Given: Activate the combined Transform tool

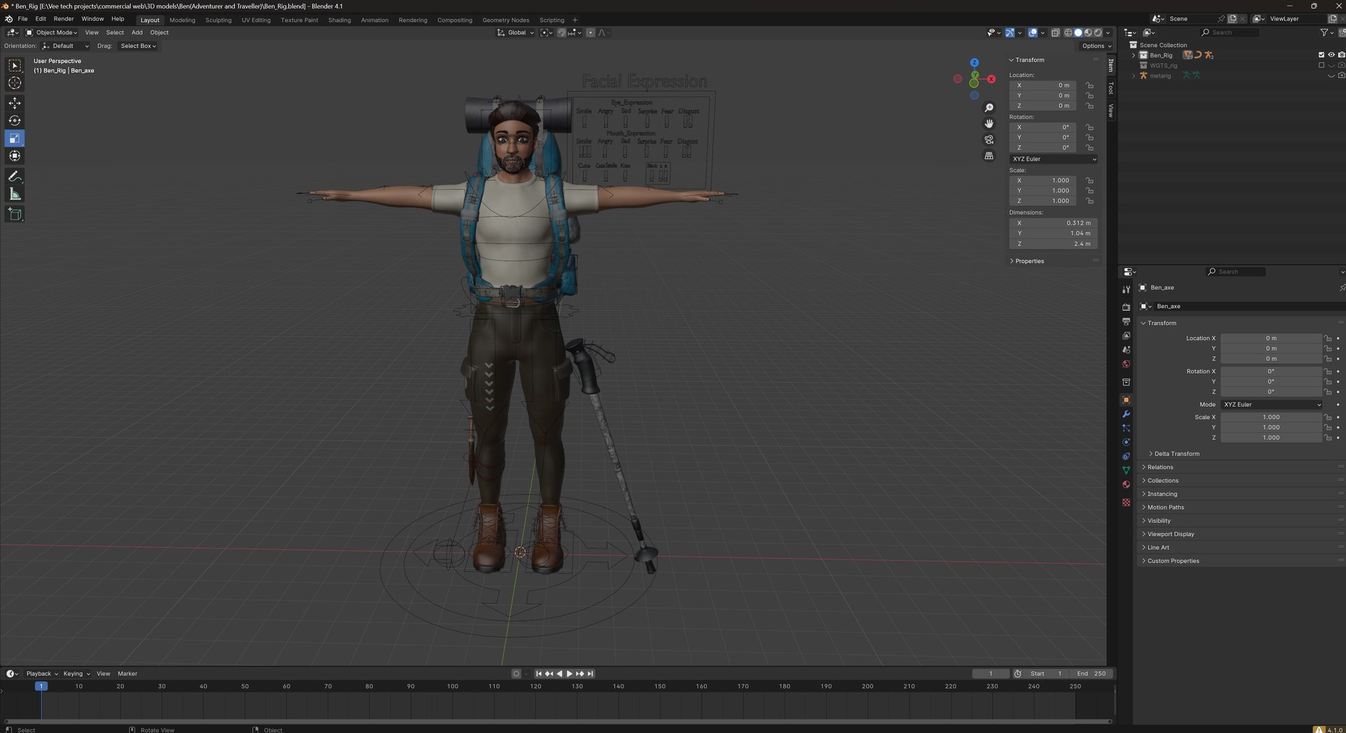Looking at the screenshot, I should coord(15,156).
